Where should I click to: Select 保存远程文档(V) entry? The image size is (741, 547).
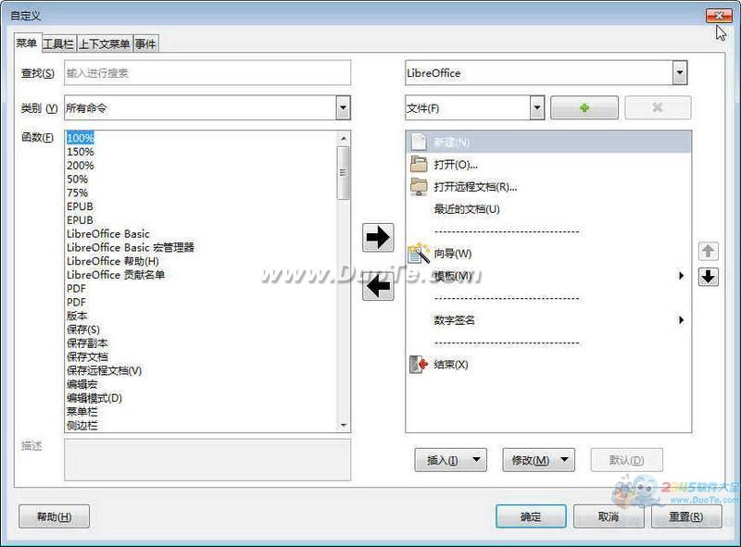pos(104,371)
